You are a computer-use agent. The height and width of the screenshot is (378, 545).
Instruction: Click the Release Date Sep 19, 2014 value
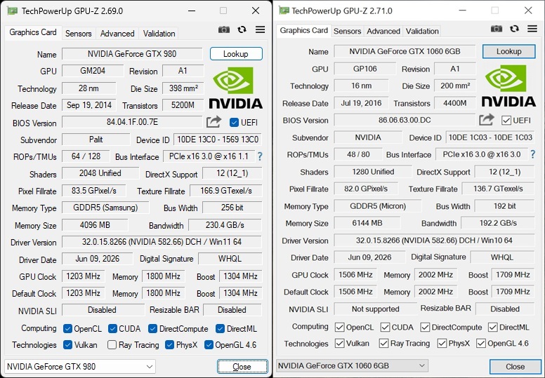(x=89, y=105)
